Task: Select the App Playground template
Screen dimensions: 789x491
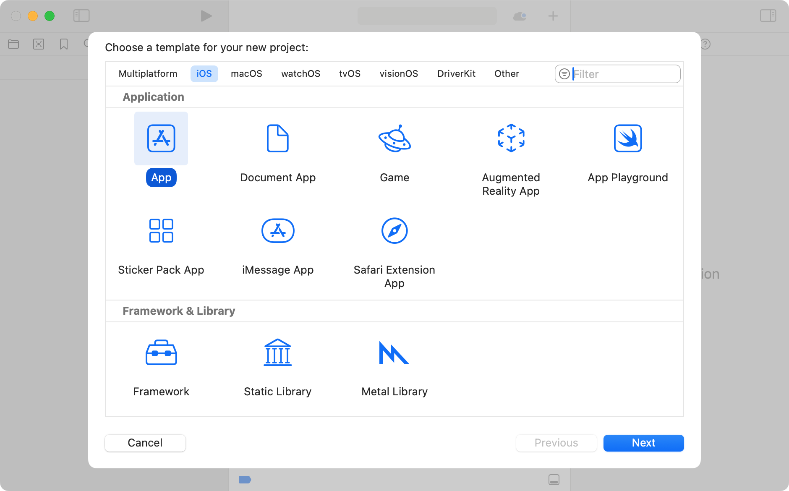Action: click(x=627, y=138)
